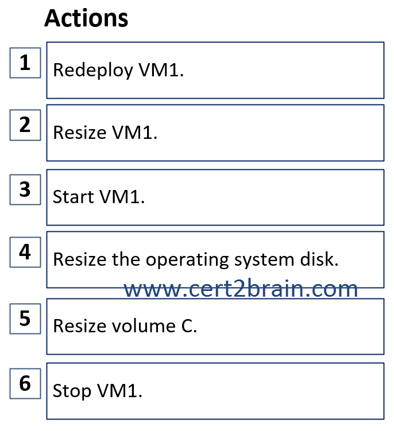Image resolution: width=394 pixels, height=431 pixels.
Task: Click the number 3 box
Action: point(25,189)
